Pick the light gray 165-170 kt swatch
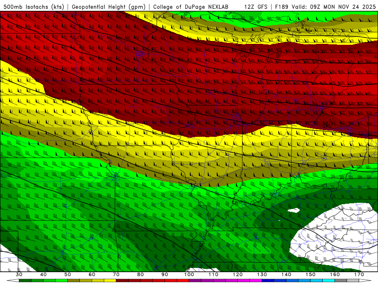Screen dimensions: 378x283 353,281
